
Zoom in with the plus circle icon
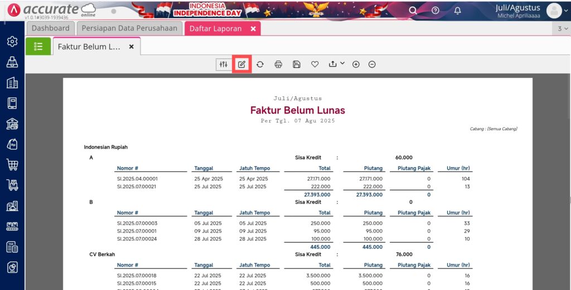pos(356,65)
